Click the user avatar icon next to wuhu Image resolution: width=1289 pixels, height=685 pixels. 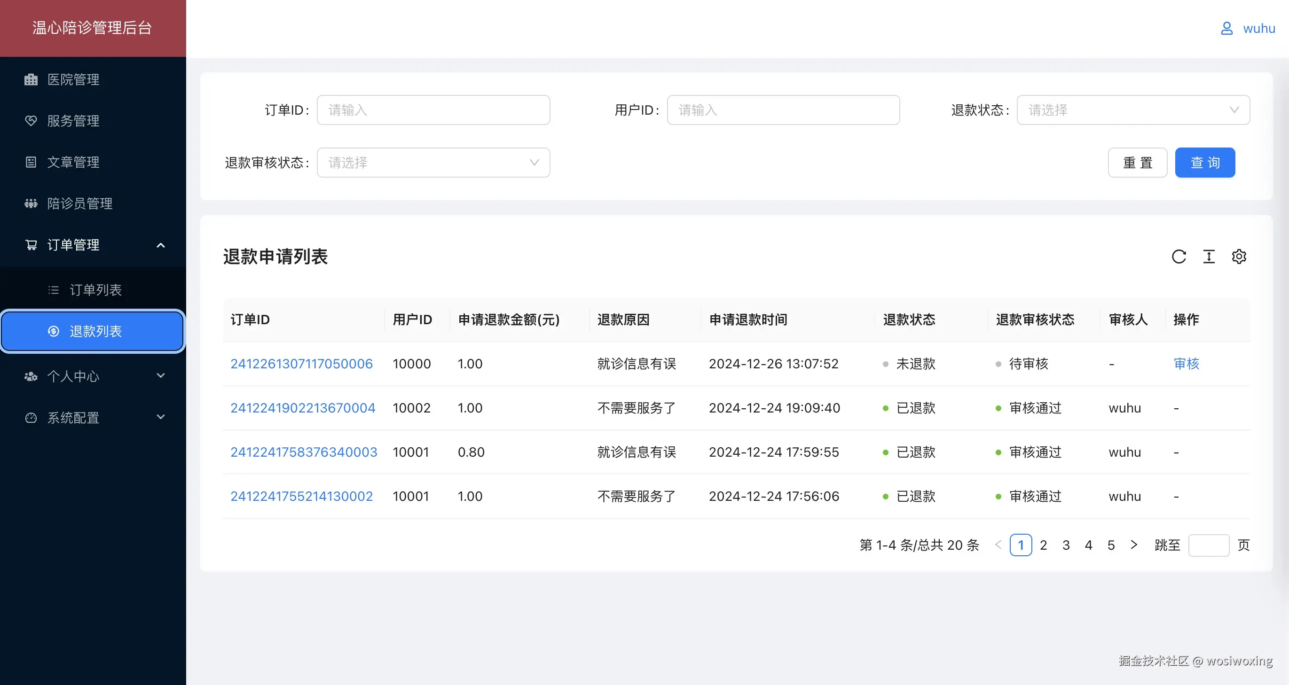click(1226, 29)
